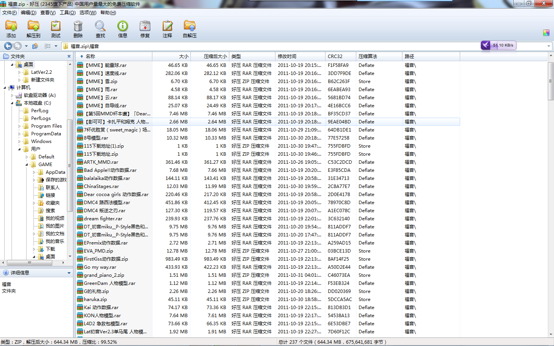Show archive 信息 (Info) icon
The width and height of the screenshot is (554, 346).
123,29
